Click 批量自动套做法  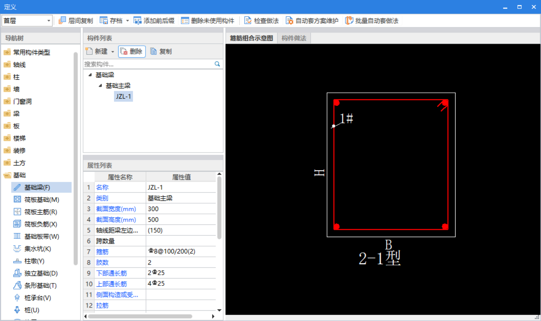click(372, 20)
